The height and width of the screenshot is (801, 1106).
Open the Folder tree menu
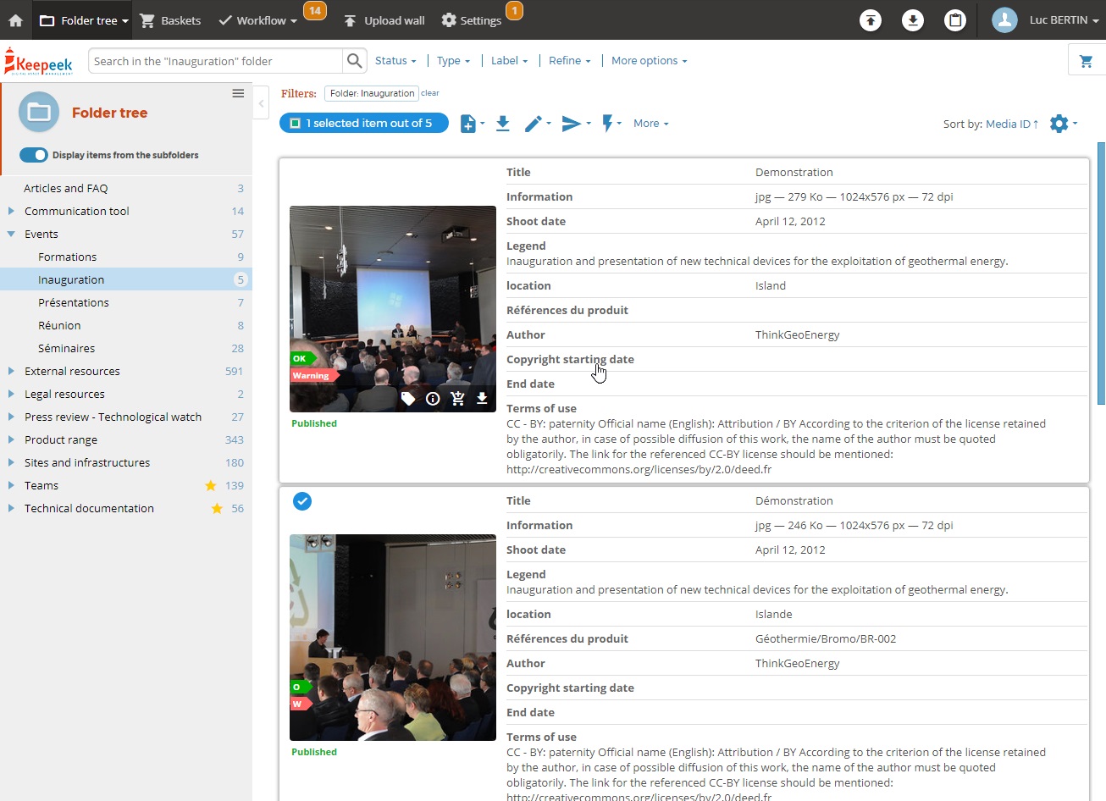pyautogui.click(x=83, y=20)
